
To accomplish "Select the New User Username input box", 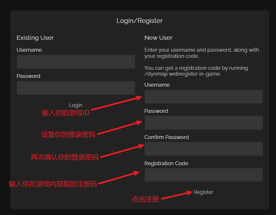I will 203,97.
